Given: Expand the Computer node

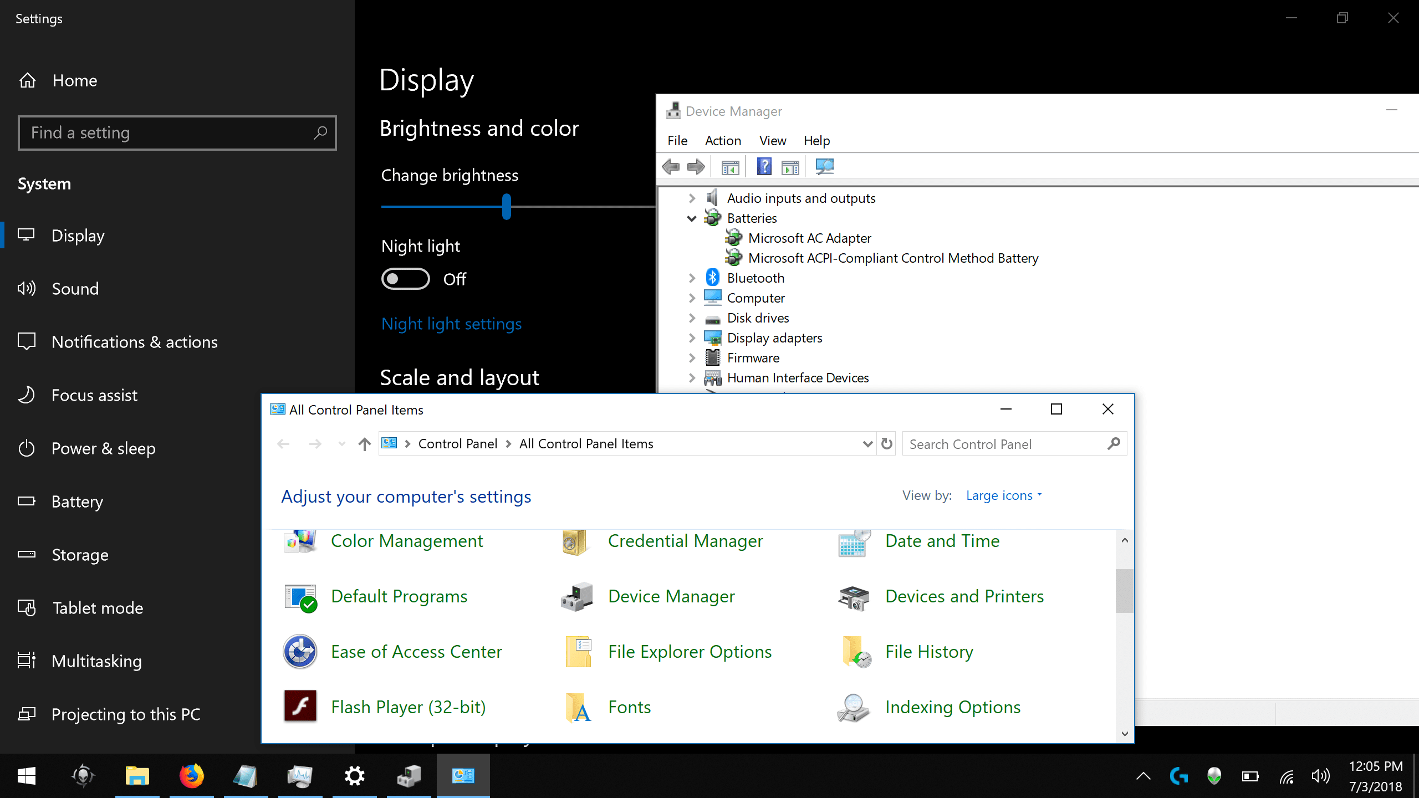Looking at the screenshot, I should (x=692, y=298).
